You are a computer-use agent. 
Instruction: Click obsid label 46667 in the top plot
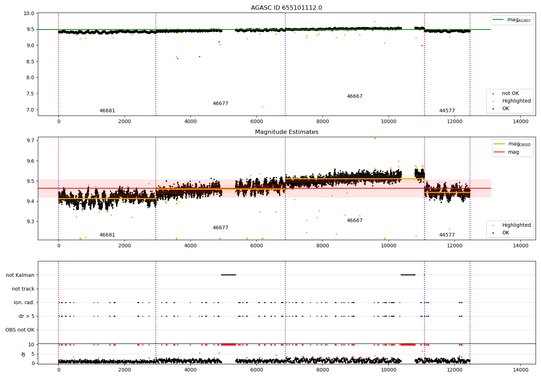[x=355, y=96]
